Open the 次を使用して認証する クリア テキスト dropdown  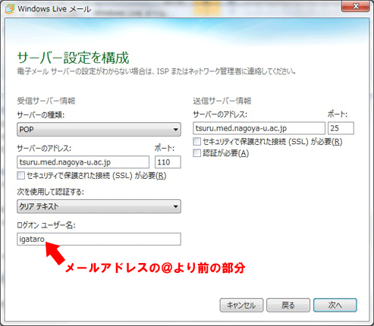pyautogui.click(x=99, y=206)
